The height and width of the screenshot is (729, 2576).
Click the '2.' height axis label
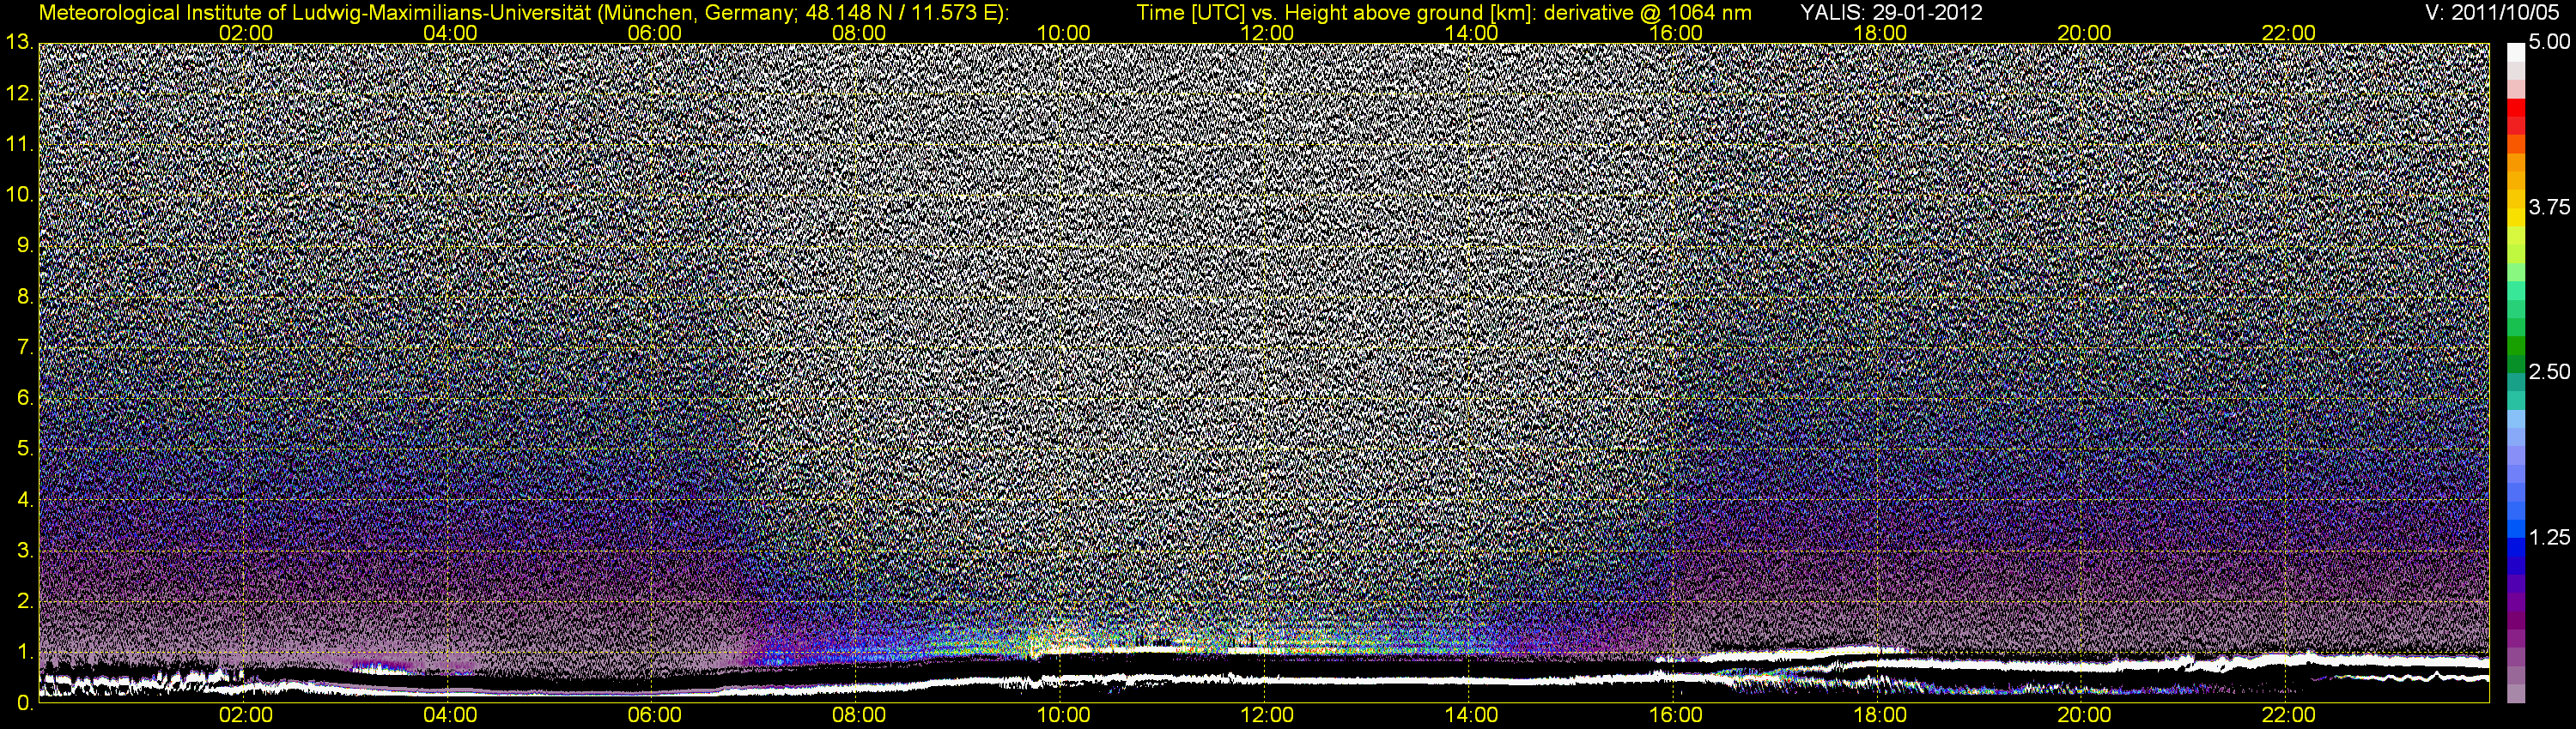pos(25,601)
